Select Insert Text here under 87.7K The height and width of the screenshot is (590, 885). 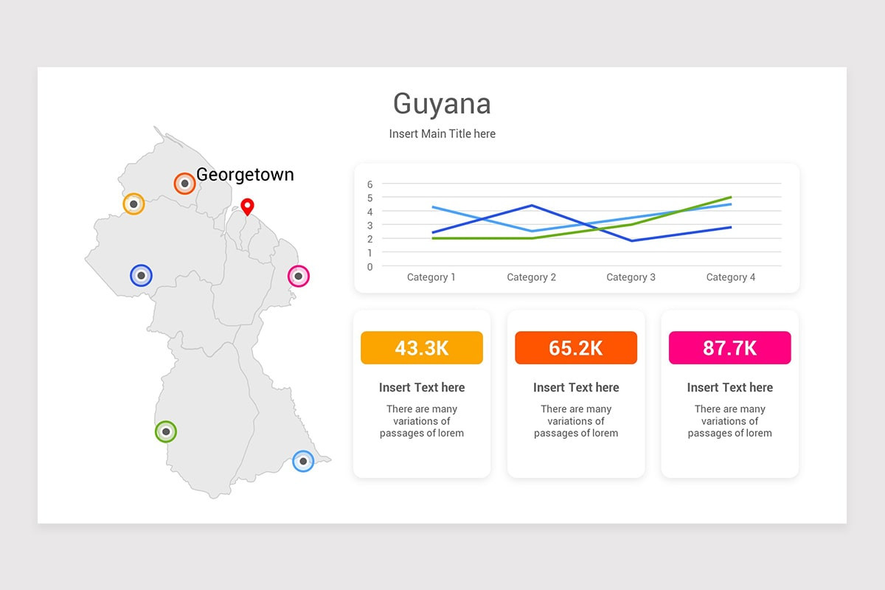pyautogui.click(x=730, y=387)
